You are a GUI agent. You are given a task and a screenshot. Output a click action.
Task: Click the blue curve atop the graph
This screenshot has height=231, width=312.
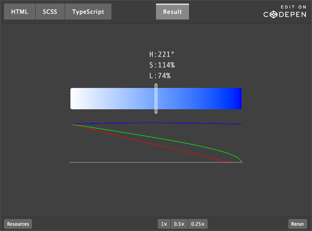(x=156, y=123)
